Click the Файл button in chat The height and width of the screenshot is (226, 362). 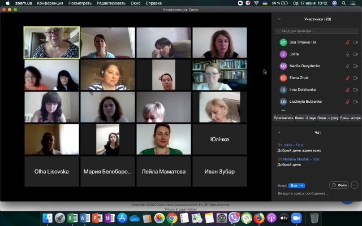tap(339, 185)
